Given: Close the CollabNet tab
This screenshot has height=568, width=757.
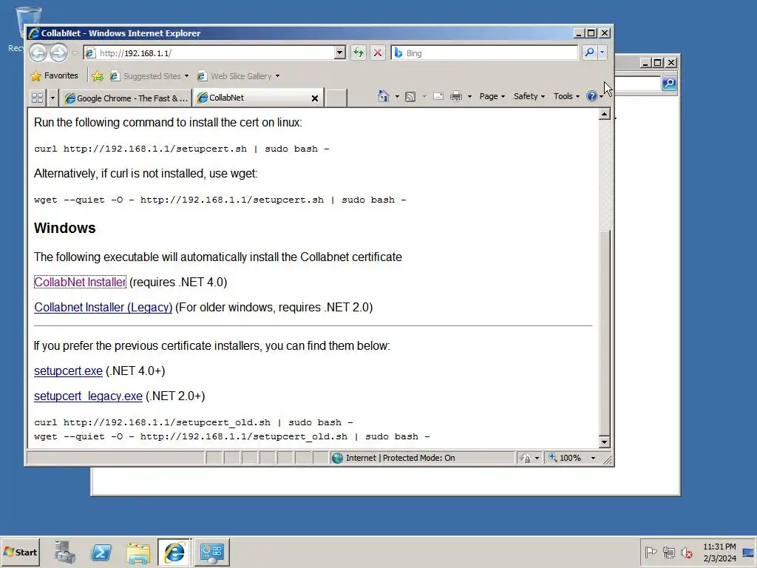Looking at the screenshot, I should [x=315, y=98].
